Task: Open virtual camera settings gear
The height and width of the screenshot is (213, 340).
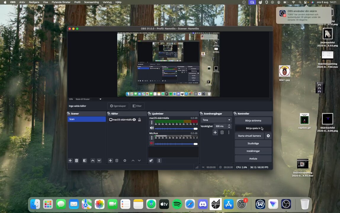Action: tap(268, 136)
